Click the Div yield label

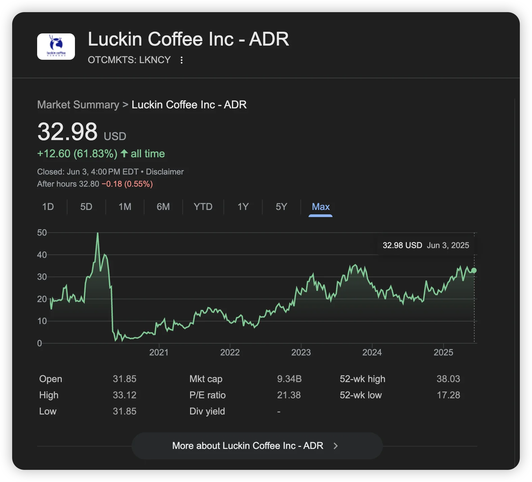pyautogui.click(x=207, y=411)
